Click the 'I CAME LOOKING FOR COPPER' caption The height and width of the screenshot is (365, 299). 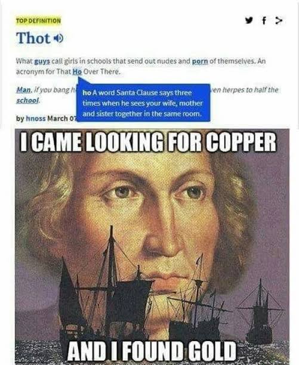[149, 142]
